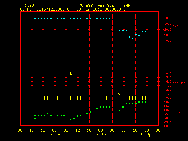Click the SPD(MPS) wind speed axis label

click(179, 83)
